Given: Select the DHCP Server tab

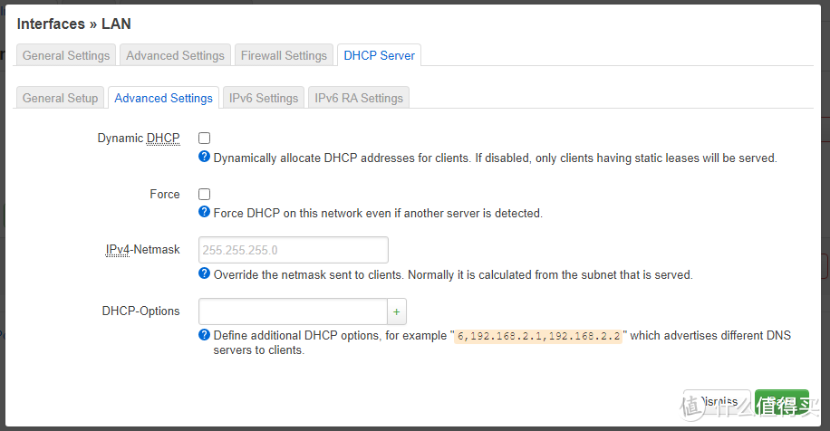Looking at the screenshot, I should (x=379, y=55).
